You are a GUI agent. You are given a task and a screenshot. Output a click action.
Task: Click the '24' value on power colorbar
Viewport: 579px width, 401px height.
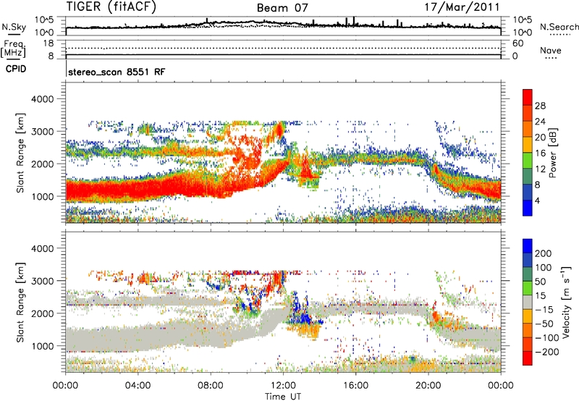click(x=540, y=122)
